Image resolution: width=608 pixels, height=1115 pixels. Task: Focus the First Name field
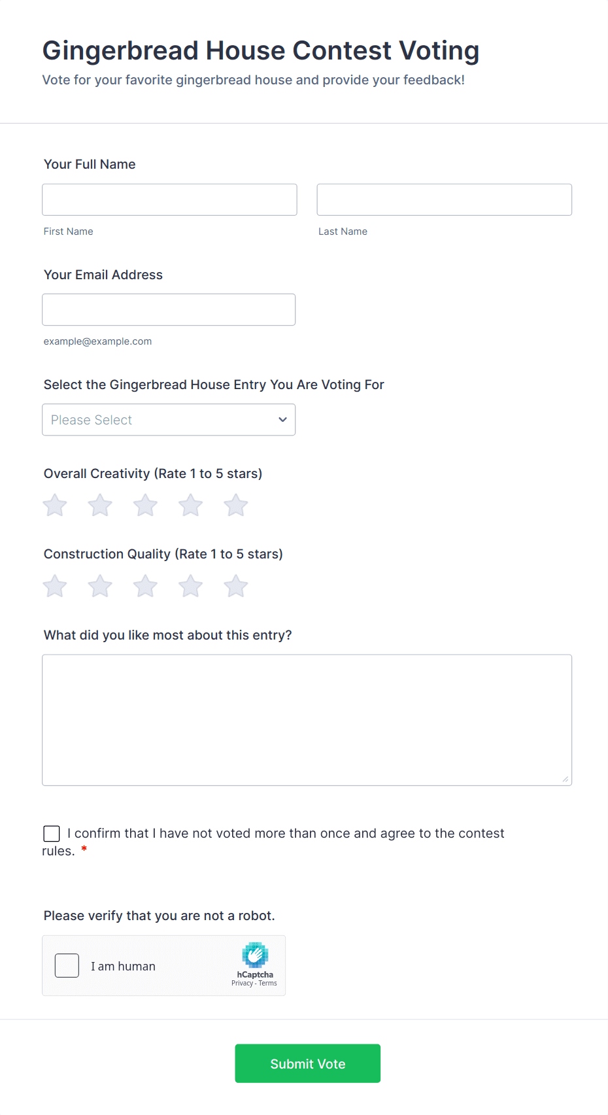[x=169, y=199]
